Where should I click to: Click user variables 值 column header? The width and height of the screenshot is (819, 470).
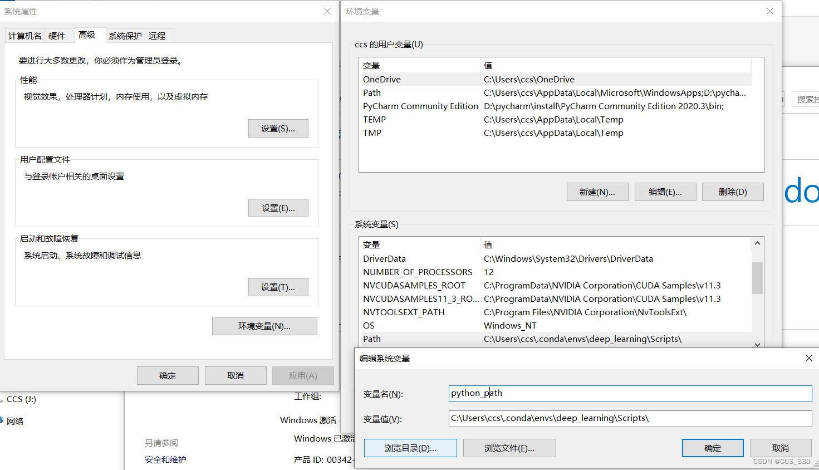616,65
